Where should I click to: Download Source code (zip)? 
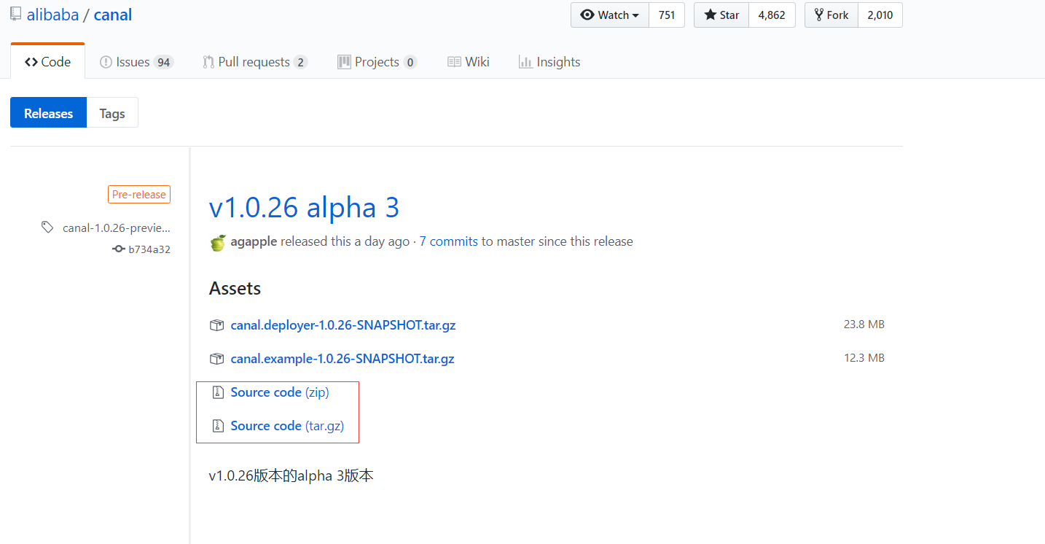(280, 392)
